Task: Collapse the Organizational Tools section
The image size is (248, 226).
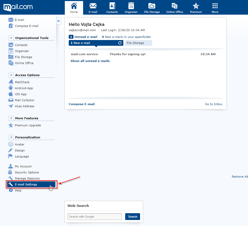Action: (x=11, y=38)
